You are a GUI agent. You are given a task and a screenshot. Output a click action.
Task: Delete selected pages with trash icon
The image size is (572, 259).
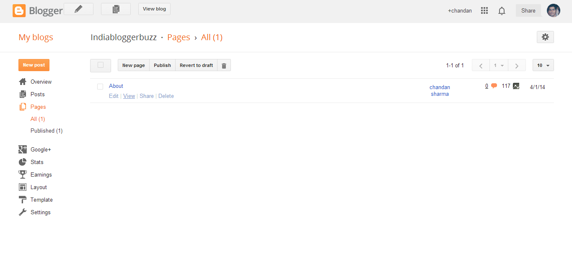click(x=224, y=65)
